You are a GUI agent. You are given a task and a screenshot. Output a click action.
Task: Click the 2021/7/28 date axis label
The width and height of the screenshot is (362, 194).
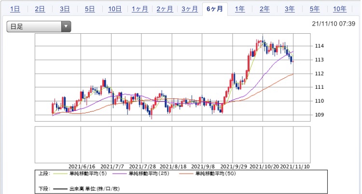coord(142,166)
